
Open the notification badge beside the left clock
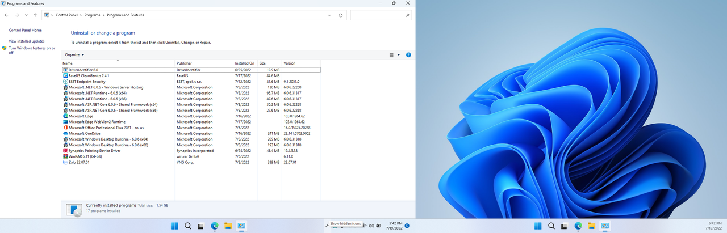tap(407, 226)
